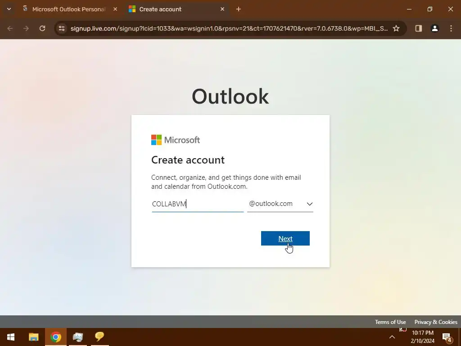Open the Windows Start menu
The height and width of the screenshot is (346, 461).
[x=11, y=337]
